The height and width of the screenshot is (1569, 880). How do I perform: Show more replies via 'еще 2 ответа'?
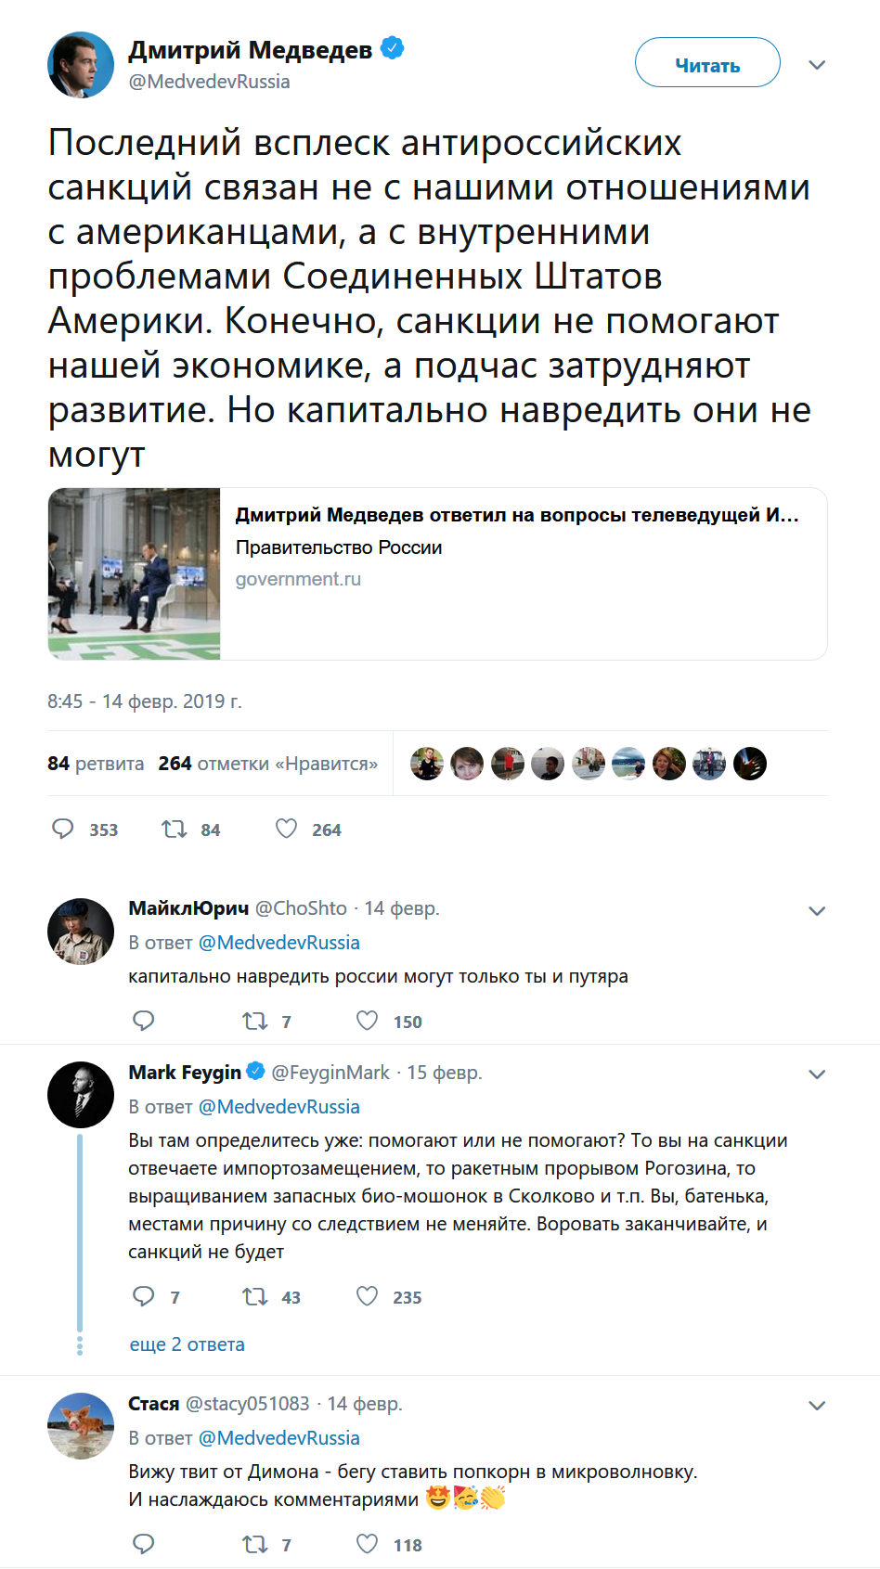point(188,1344)
